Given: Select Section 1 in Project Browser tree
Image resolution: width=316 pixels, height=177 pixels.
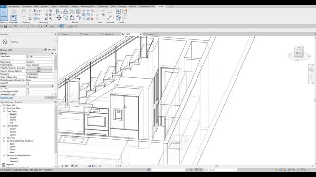Looking at the screenshot, I should click(14, 158).
